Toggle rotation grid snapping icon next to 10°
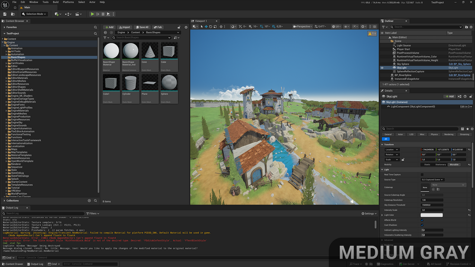This screenshot has height=267, width=475. 262,26
